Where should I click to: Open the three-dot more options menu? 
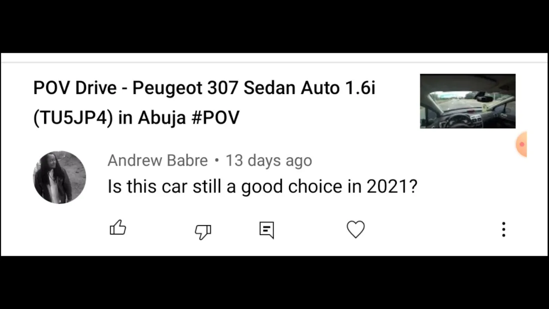(x=504, y=230)
